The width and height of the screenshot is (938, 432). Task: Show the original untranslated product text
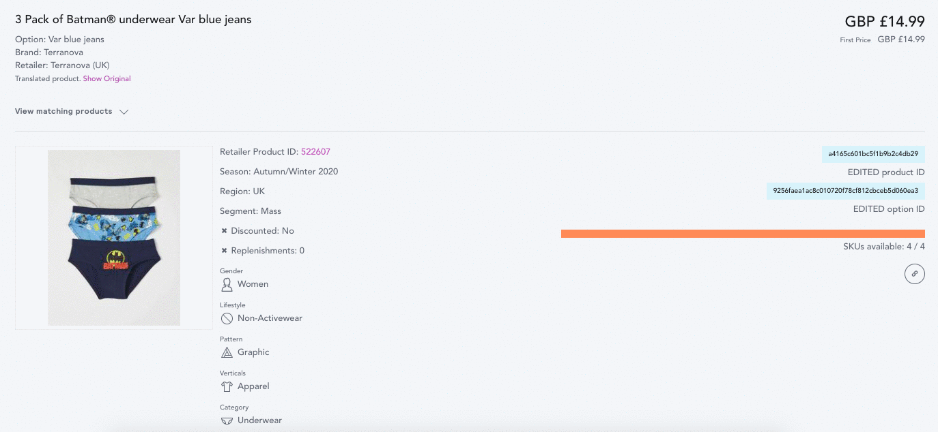pyautogui.click(x=106, y=79)
